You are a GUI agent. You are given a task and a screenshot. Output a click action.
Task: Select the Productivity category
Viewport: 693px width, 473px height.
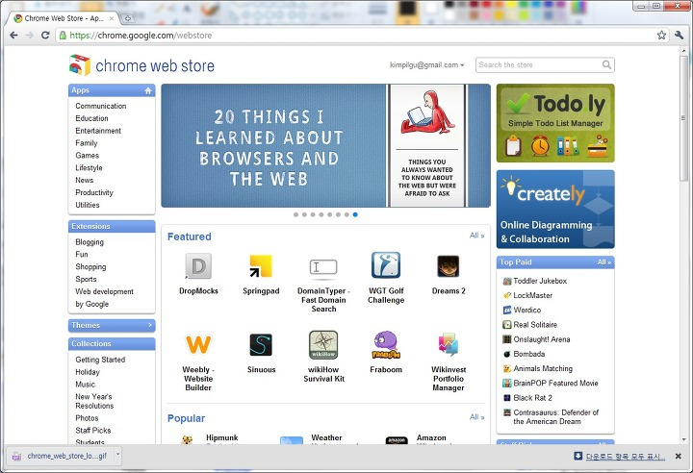(x=94, y=192)
